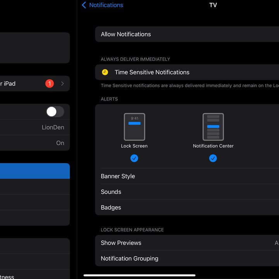This screenshot has height=279, width=279.
Task: Tap the yellow Time Sensitive clock icon
Action: click(105, 72)
